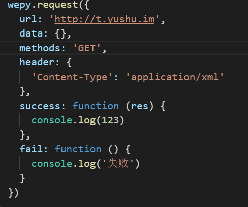The image size is (248, 207).
Task: Click the url property key
Action: pos(28,19)
